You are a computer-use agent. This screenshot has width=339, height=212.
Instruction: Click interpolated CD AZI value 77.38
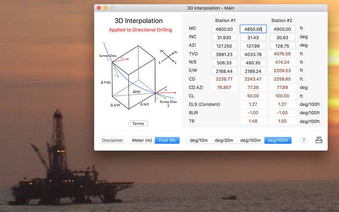(253, 88)
